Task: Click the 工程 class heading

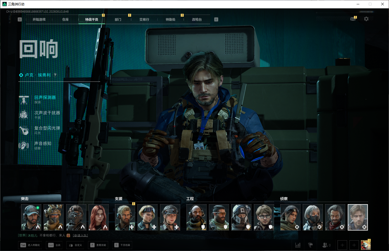Action: pos(190,199)
